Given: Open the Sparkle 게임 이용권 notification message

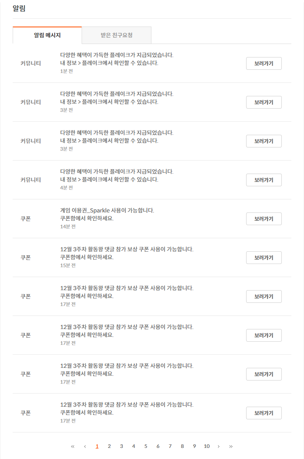Looking at the screenshot, I should 107,210.
